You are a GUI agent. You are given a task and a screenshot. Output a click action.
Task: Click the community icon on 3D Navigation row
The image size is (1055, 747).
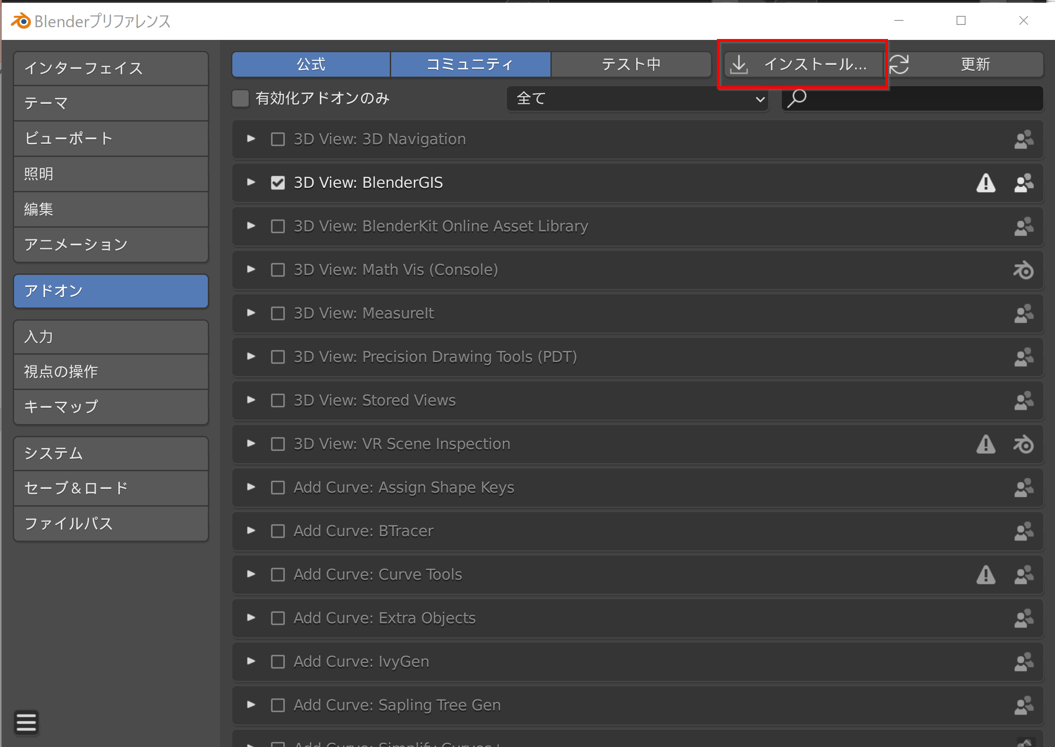1024,139
